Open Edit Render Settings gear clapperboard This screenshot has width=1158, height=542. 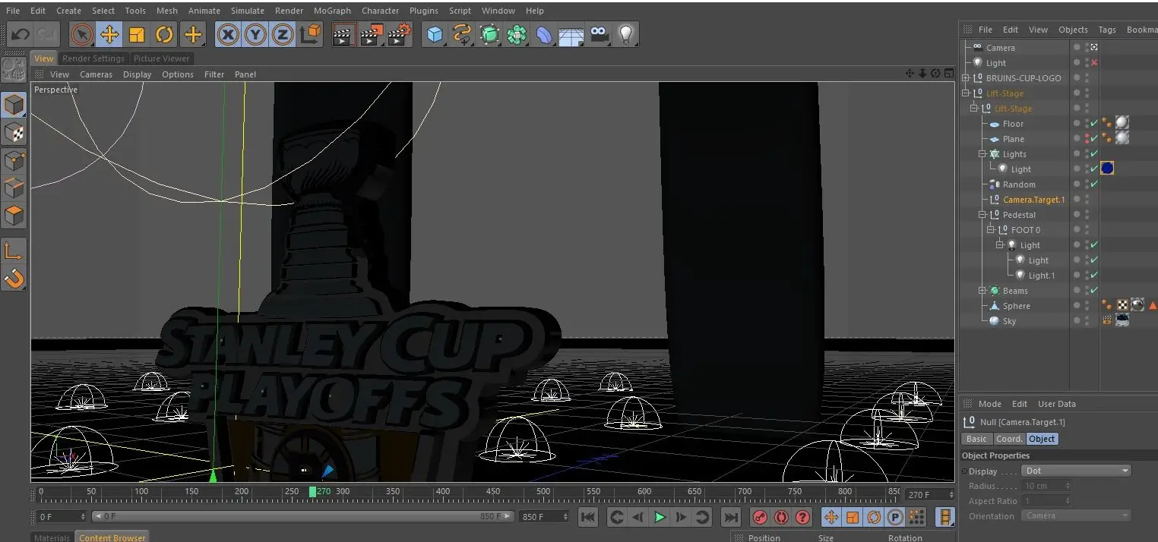point(399,34)
